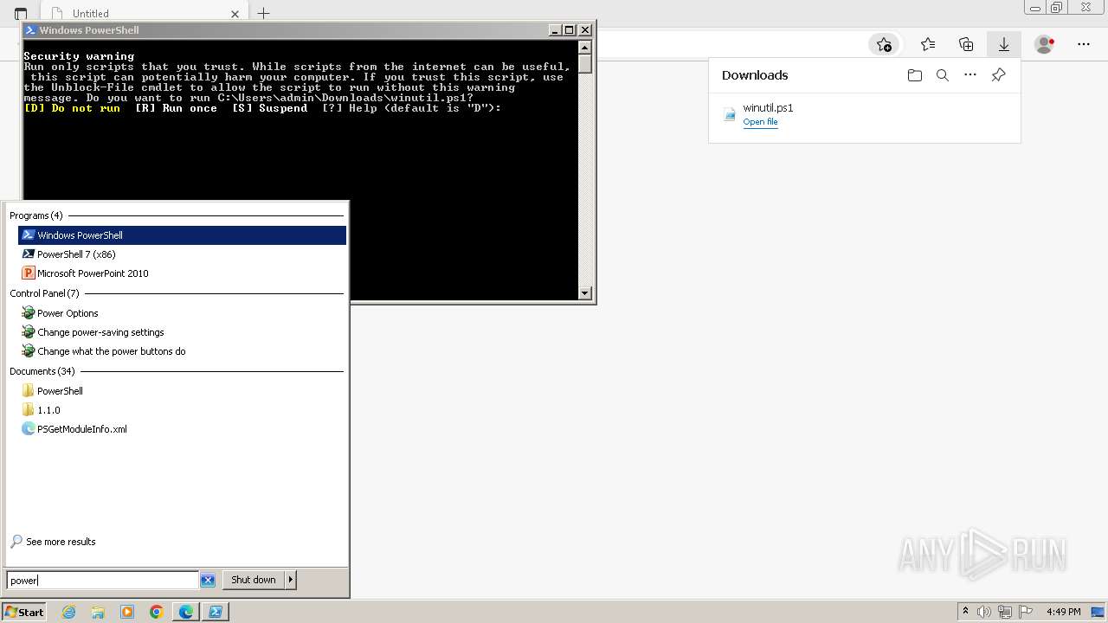Expand the Shut down options arrow
Image resolution: width=1108 pixels, height=623 pixels.
coord(291,580)
